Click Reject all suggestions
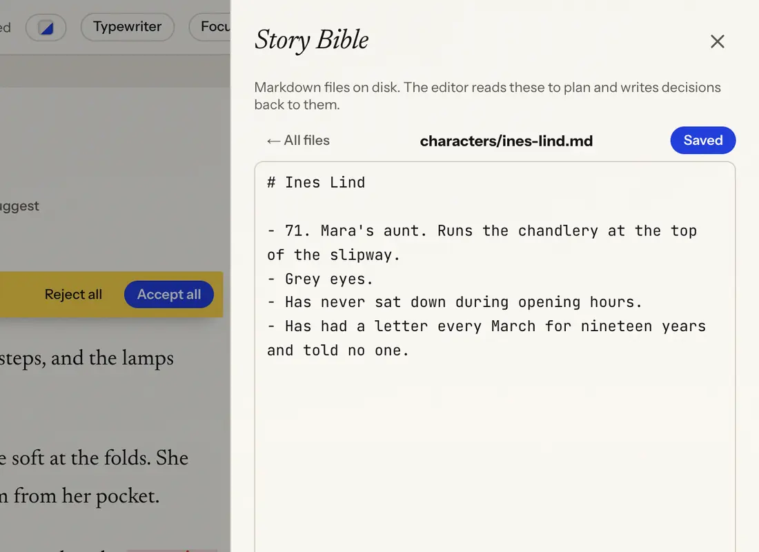Viewport: 759px width, 552px height. (x=73, y=295)
